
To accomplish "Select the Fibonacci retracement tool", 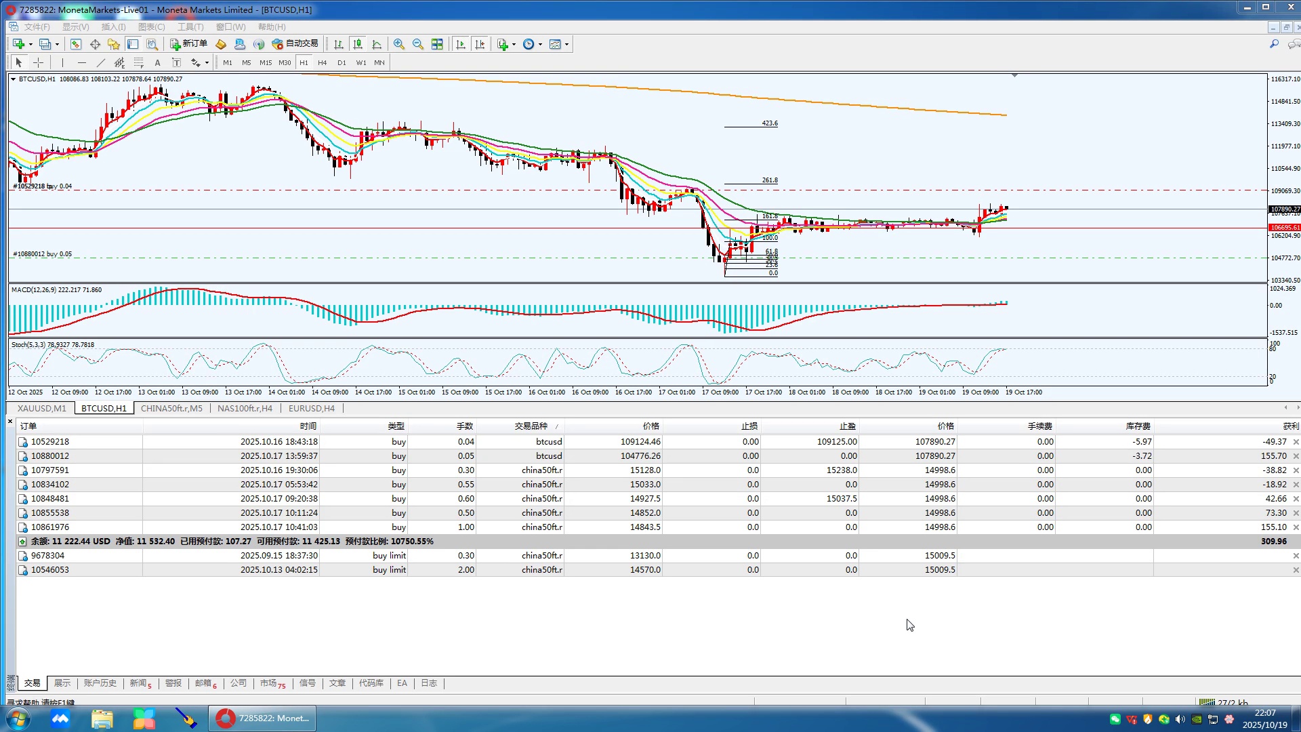I will [138, 62].
